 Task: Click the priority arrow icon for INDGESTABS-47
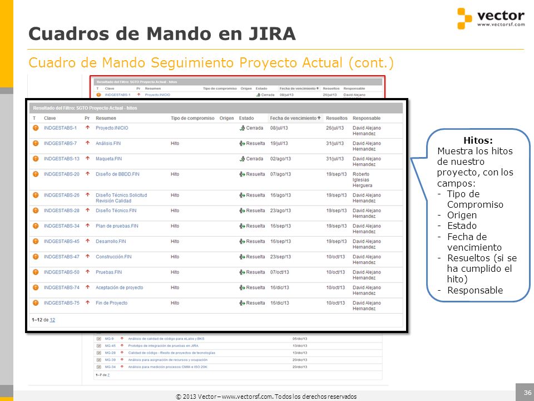tap(87, 256)
